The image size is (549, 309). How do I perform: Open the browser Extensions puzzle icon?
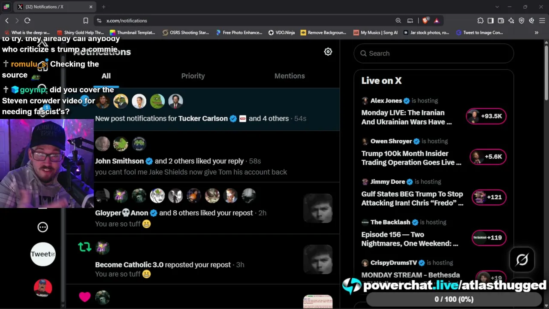pyautogui.click(x=480, y=21)
